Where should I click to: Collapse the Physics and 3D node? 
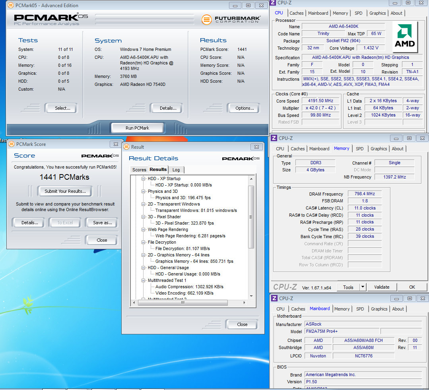143,192
